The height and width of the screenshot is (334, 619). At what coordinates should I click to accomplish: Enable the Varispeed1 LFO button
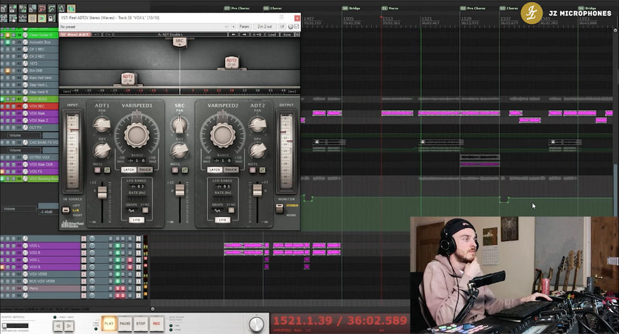[x=137, y=220]
